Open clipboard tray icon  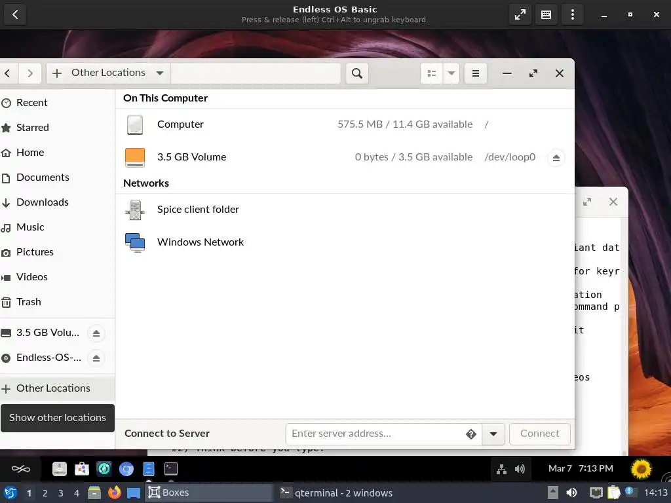click(614, 493)
